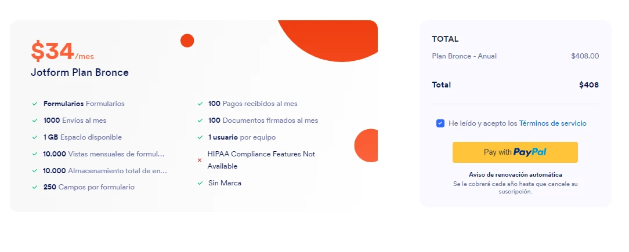The image size is (629, 252).
Task: Click the check icon beside 1000 Envíos al mes
Action: click(x=35, y=120)
